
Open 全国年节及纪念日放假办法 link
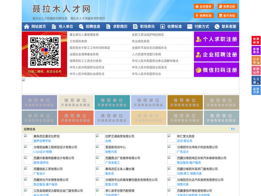pos(149,48)
